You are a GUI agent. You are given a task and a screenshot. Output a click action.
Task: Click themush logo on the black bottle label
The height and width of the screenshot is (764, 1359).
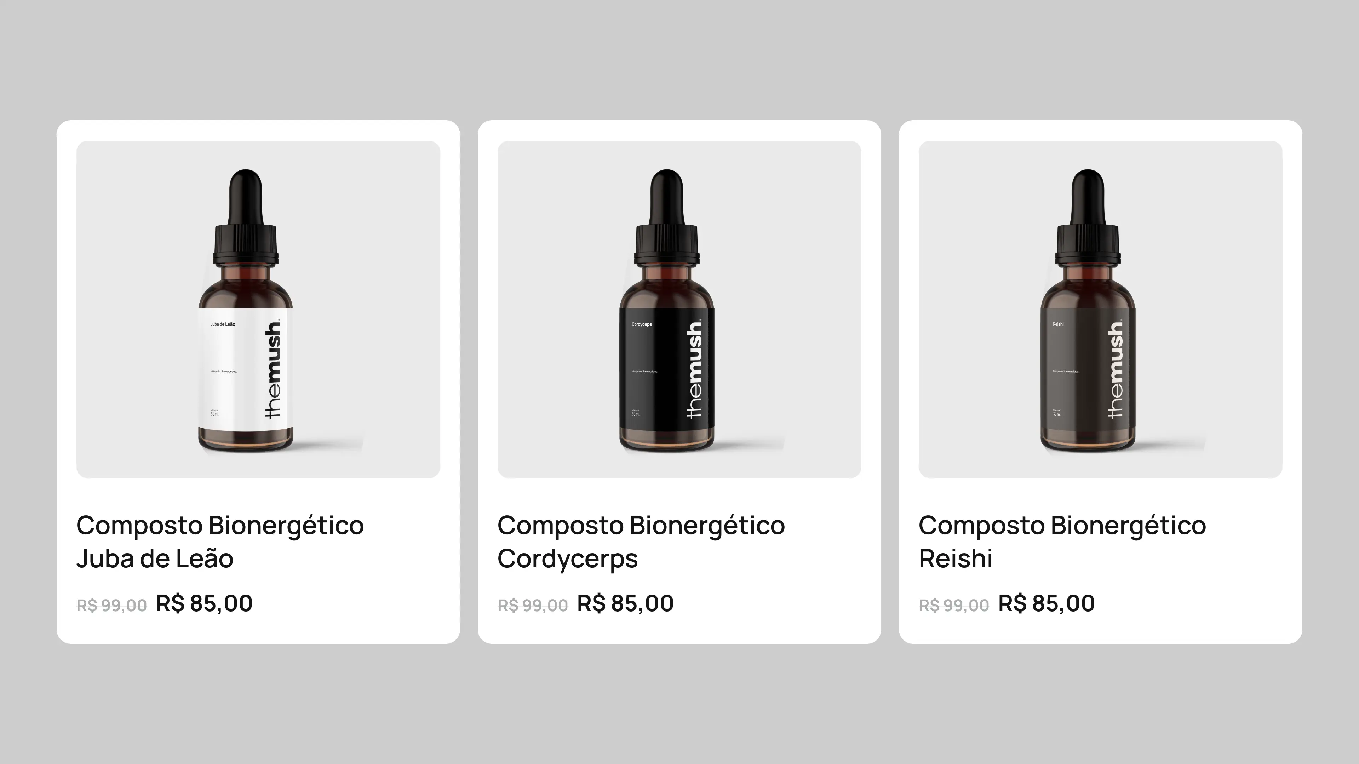[694, 369]
